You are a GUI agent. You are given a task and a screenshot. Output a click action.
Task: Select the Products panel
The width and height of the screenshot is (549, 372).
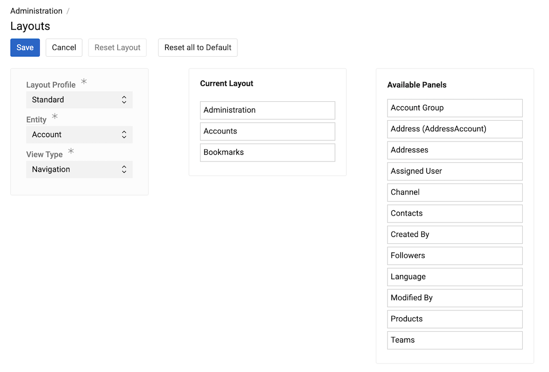pos(454,319)
